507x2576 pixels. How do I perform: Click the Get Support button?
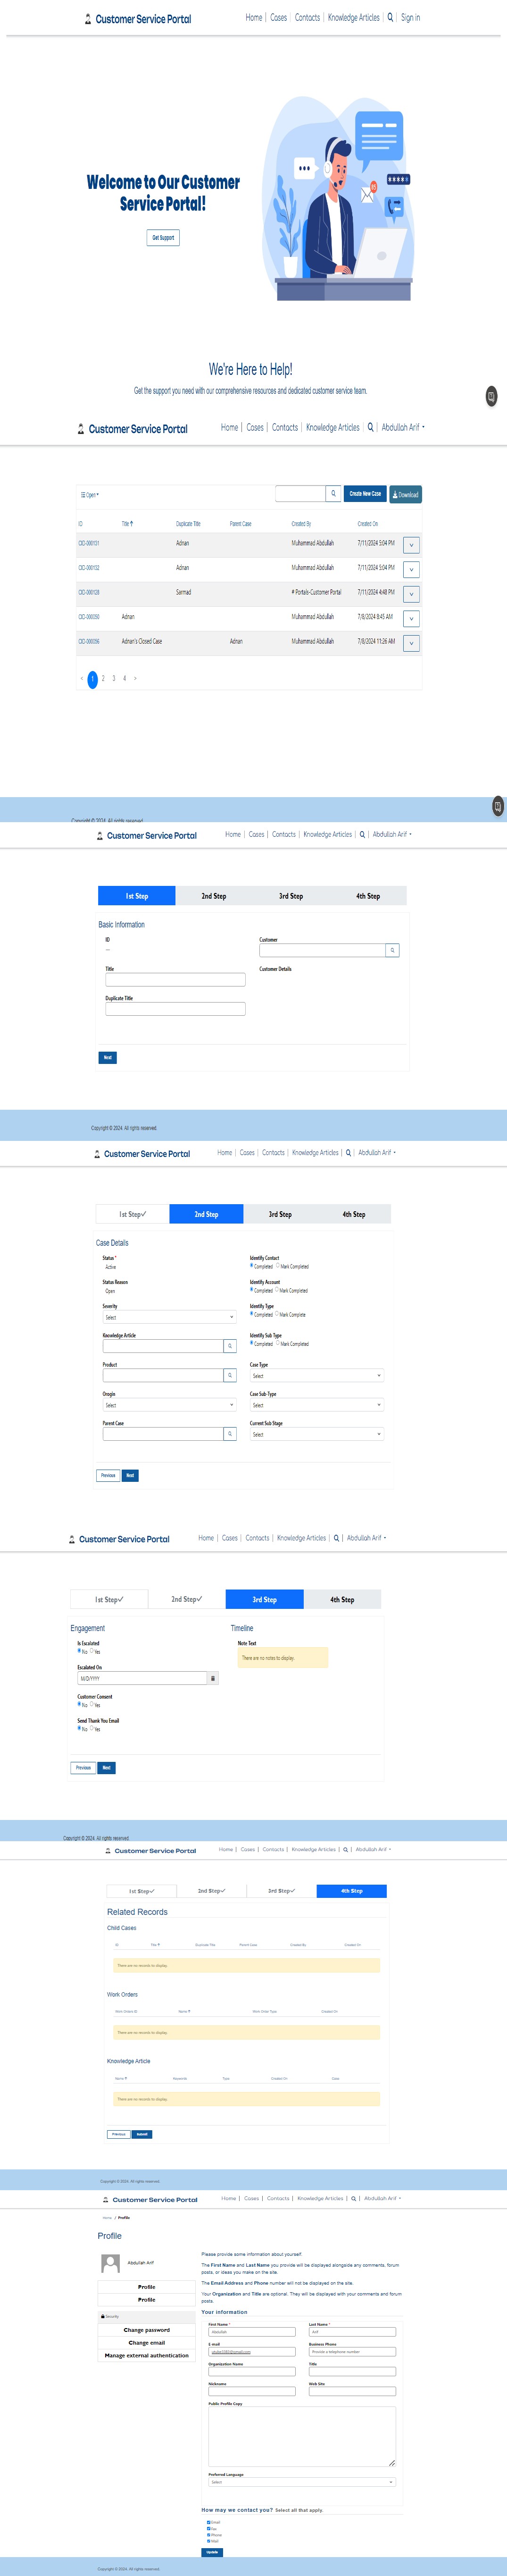163,238
